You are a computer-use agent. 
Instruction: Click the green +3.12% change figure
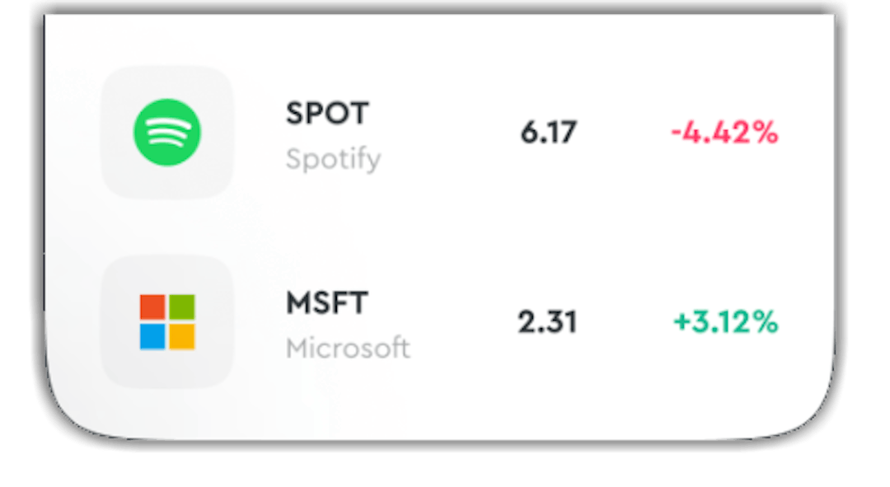[x=725, y=322]
